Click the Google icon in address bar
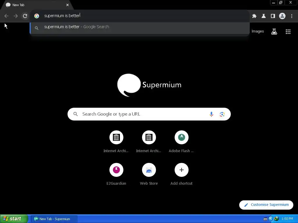The width and height of the screenshot is (298, 223). (37, 16)
